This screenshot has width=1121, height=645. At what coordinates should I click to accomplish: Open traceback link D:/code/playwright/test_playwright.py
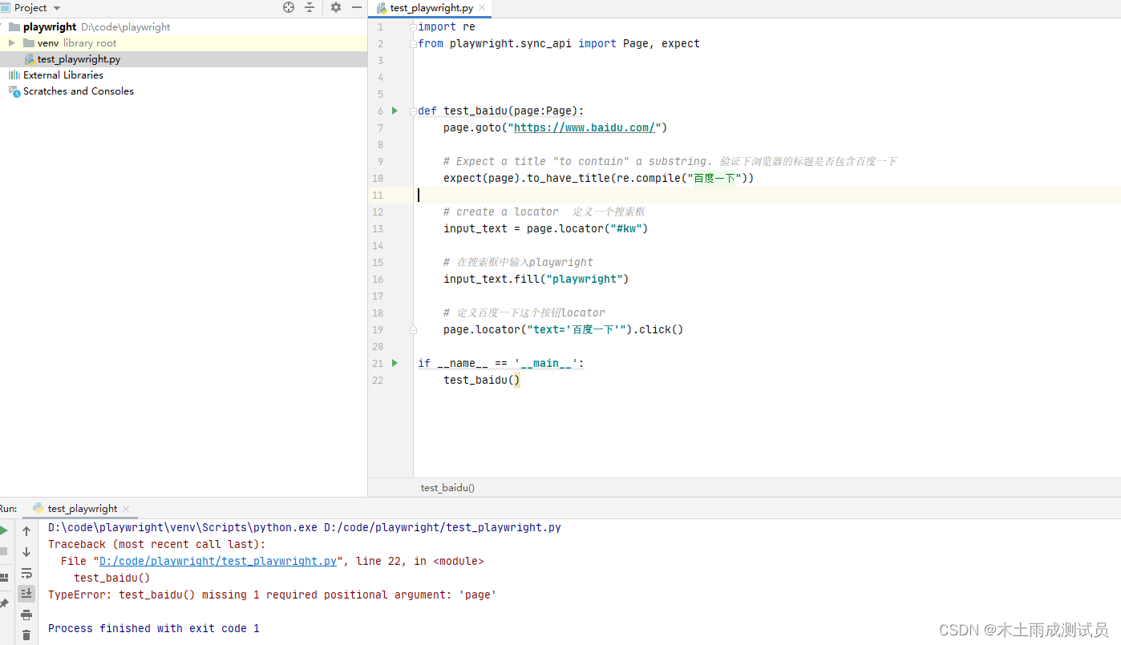click(x=218, y=561)
